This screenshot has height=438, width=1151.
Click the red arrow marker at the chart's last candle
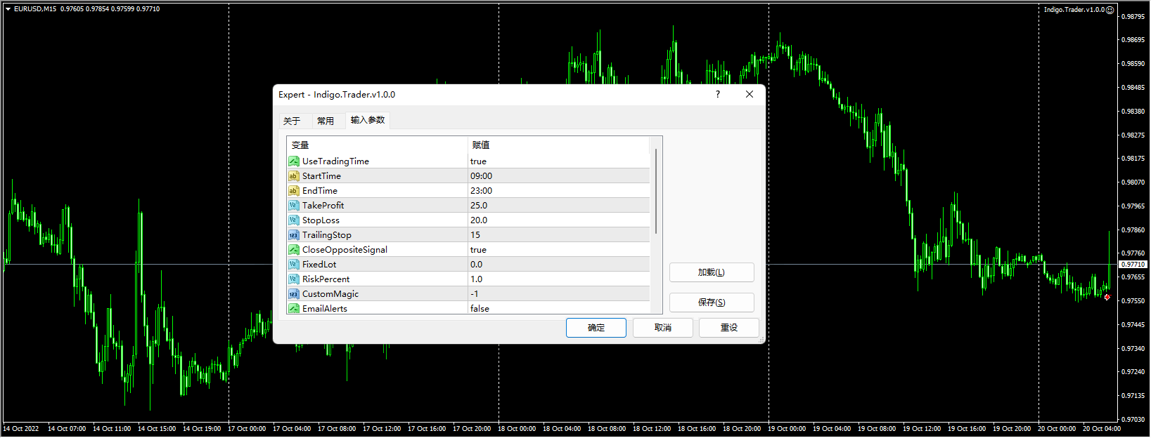1107,298
